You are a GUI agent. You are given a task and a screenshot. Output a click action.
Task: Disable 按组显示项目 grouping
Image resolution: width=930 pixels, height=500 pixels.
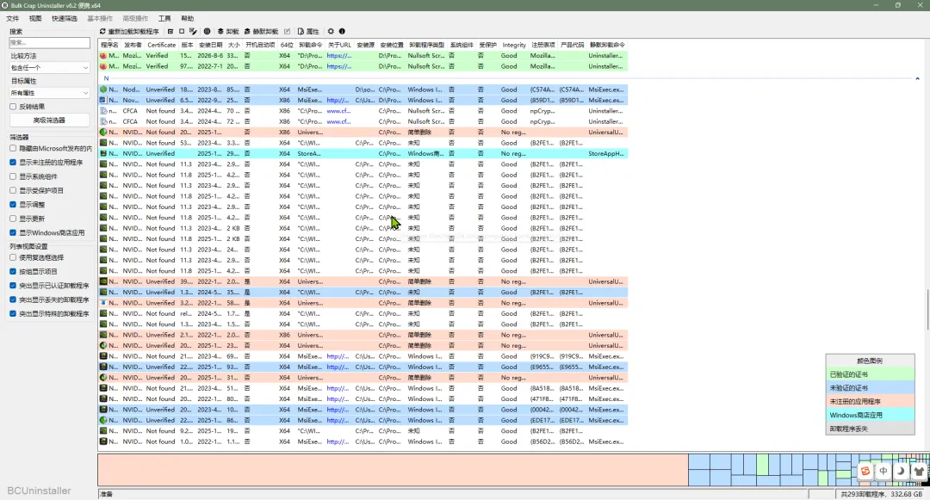(13, 271)
